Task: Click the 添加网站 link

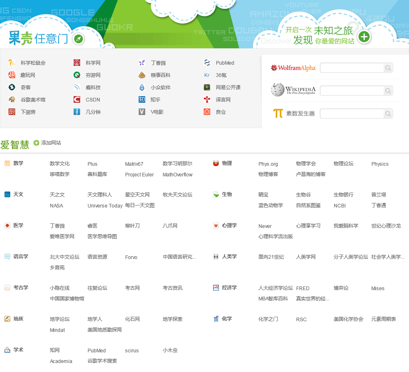Action: click(51, 143)
